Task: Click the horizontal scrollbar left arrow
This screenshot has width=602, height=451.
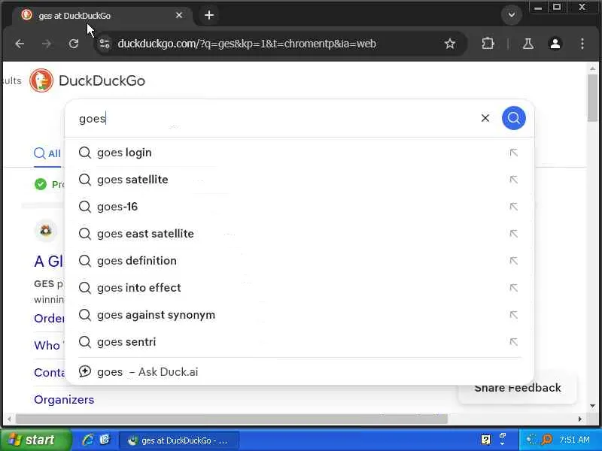Action: [9, 419]
